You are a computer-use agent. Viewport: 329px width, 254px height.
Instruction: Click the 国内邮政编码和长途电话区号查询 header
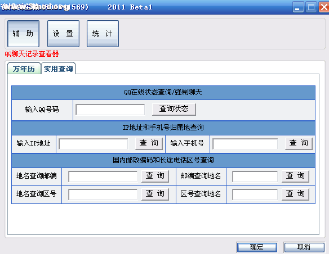[163, 160]
